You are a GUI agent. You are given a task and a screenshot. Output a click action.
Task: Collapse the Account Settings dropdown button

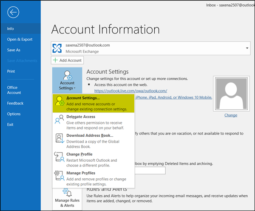coord(67,80)
